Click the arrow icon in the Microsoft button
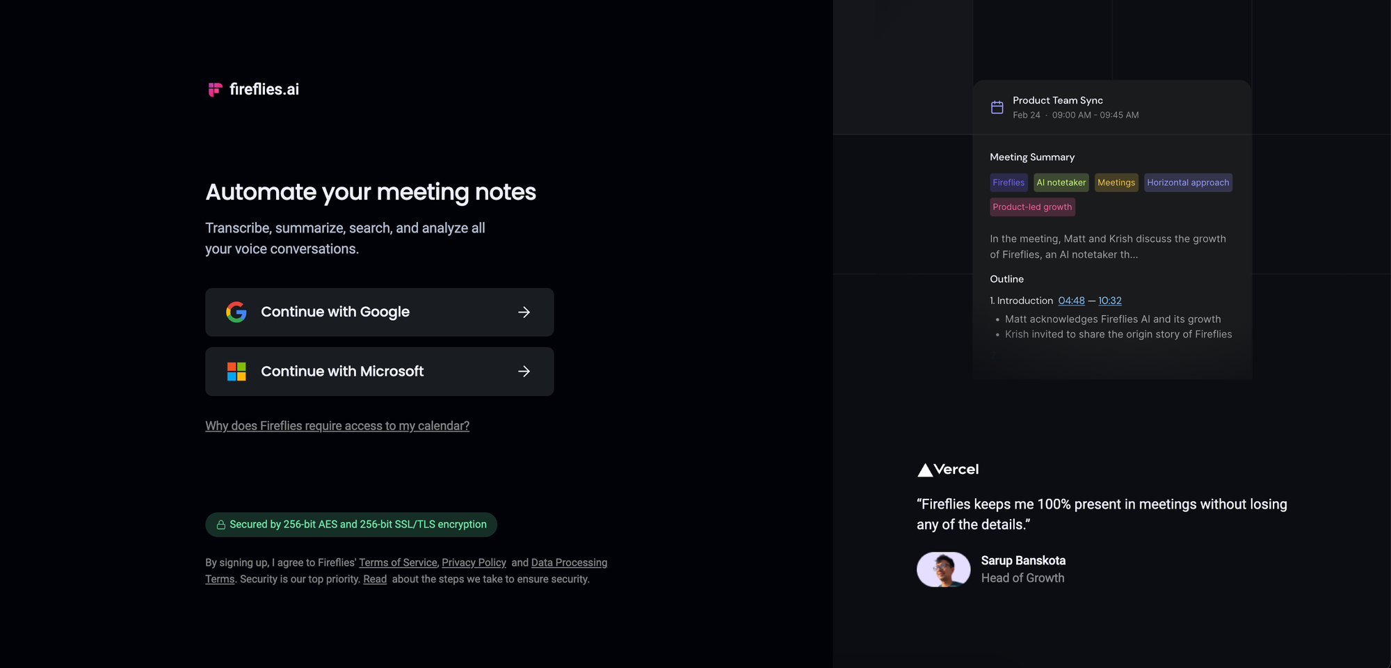 pos(524,371)
